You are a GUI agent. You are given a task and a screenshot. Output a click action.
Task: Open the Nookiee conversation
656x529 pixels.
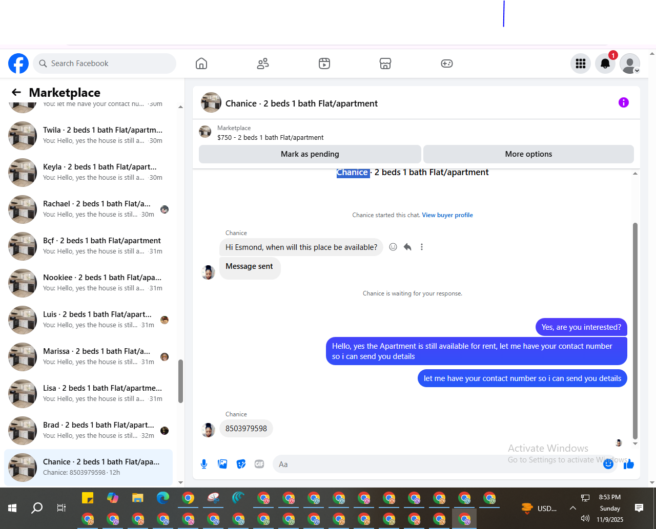click(x=89, y=283)
